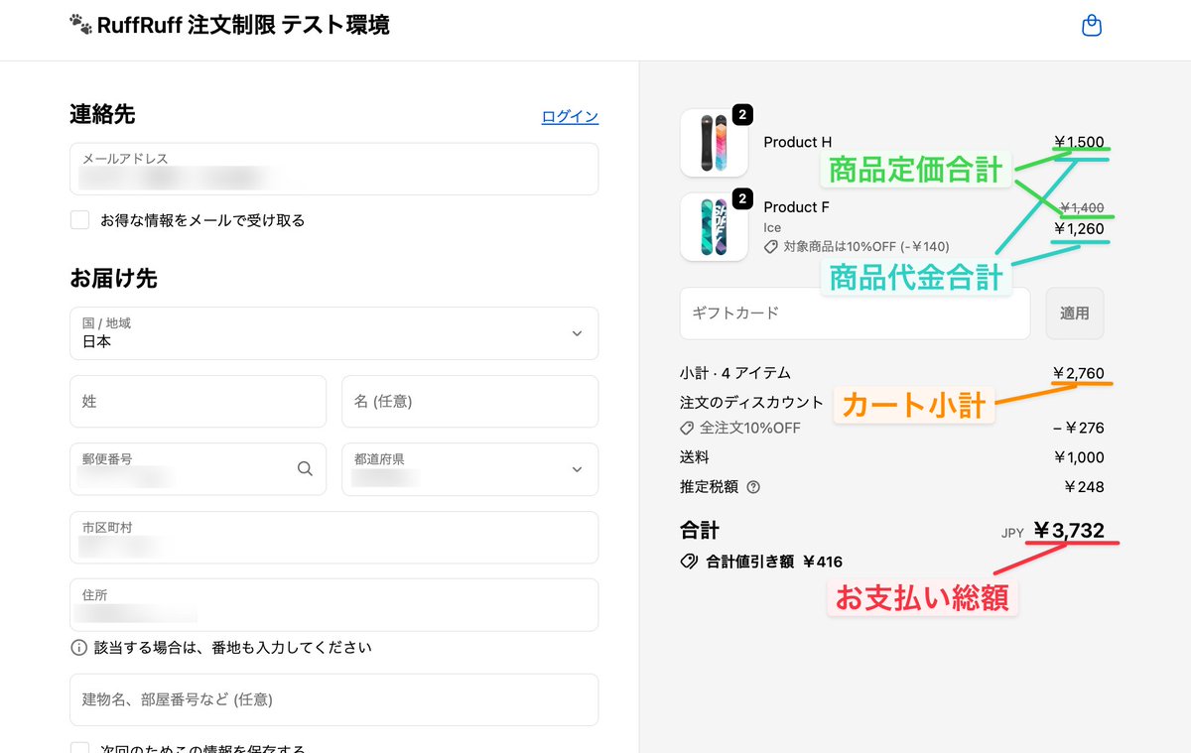Click the tag icon beside 全注文10%OFF

[686, 429]
